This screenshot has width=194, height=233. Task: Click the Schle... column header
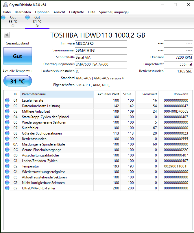pyautogui.click(x=128, y=94)
